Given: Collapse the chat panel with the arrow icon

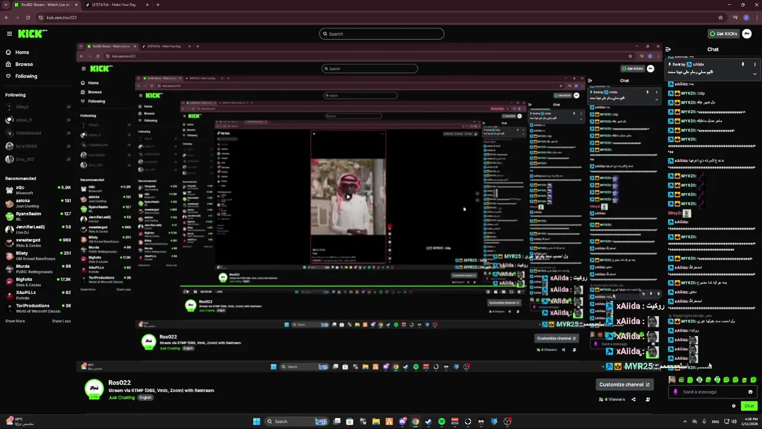Looking at the screenshot, I should coord(668,49).
